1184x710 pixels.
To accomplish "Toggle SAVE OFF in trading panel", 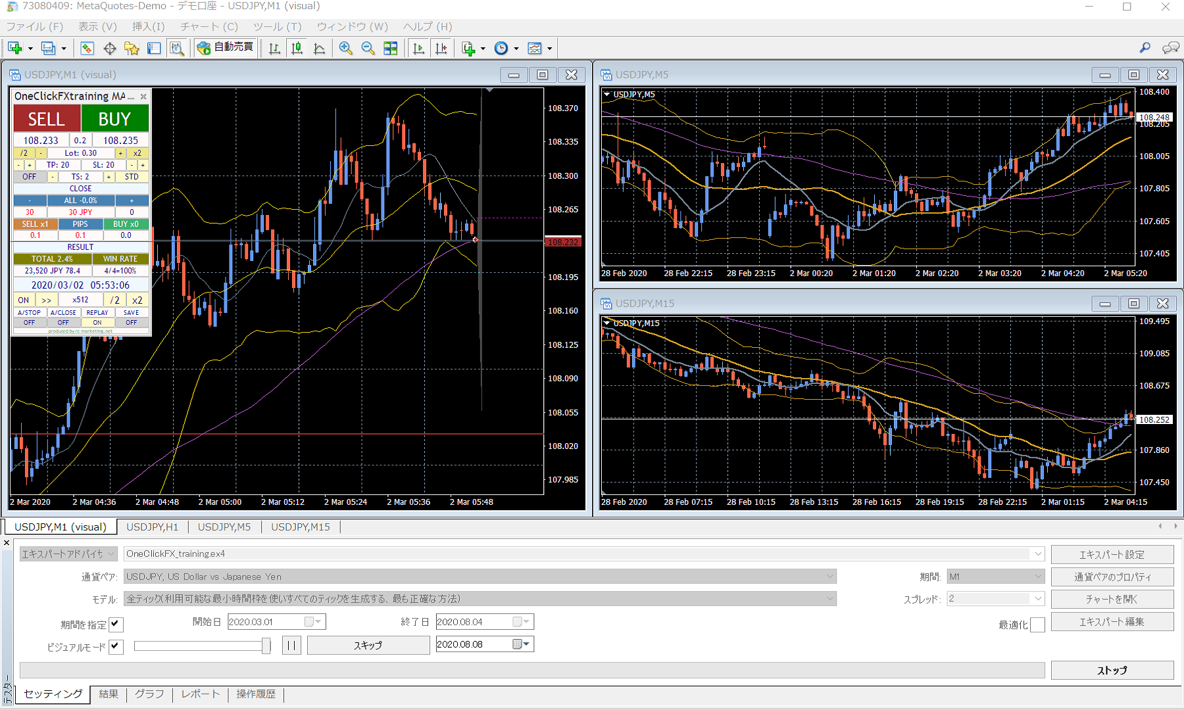I will pos(132,322).
